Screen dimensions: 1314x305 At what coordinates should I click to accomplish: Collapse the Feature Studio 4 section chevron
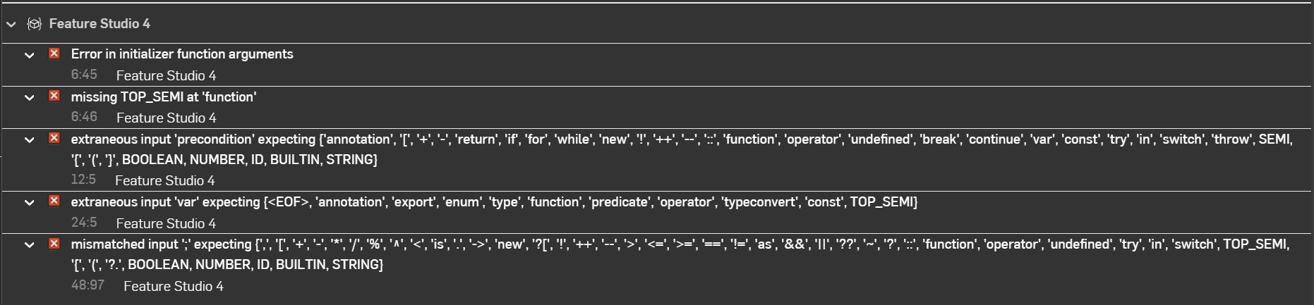tap(11, 24)
